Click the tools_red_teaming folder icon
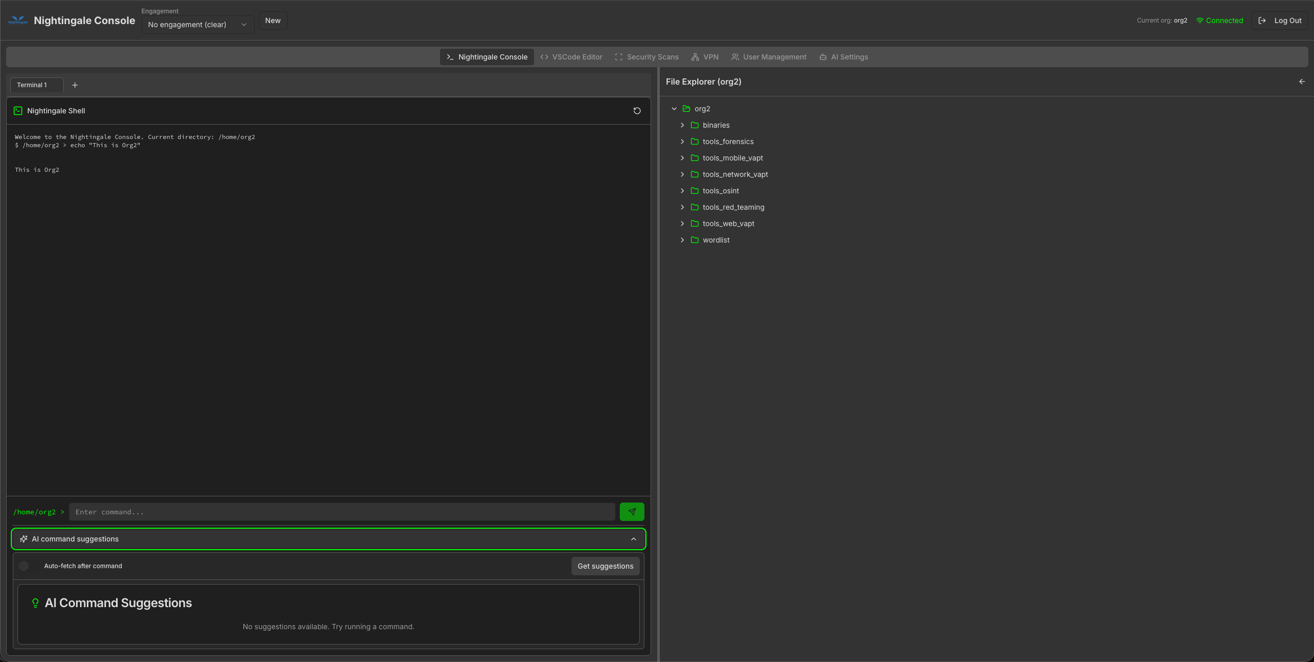The width and height of the screenshot is (1314, 662). tap(695, 207)
